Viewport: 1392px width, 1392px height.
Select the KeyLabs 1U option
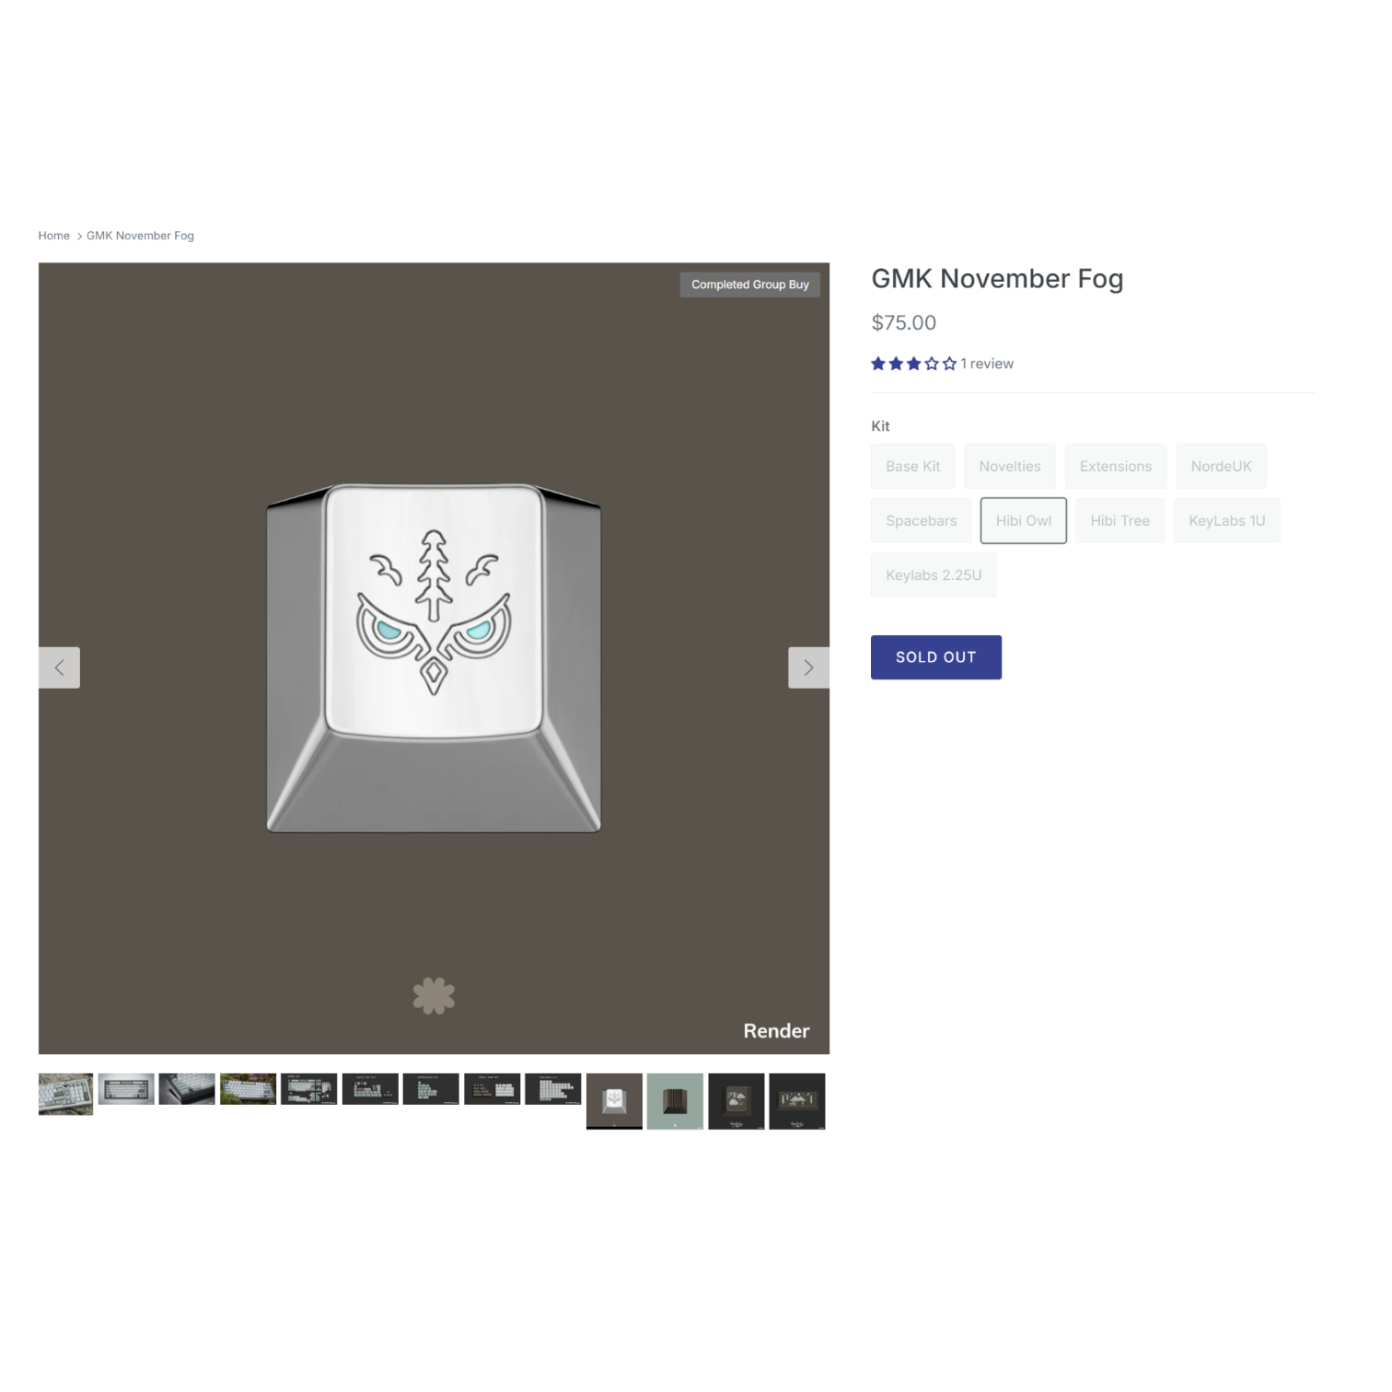click(x=1226, y=521)
